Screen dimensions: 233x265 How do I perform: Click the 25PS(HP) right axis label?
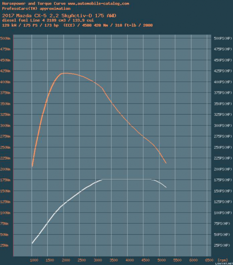[221, 245]
